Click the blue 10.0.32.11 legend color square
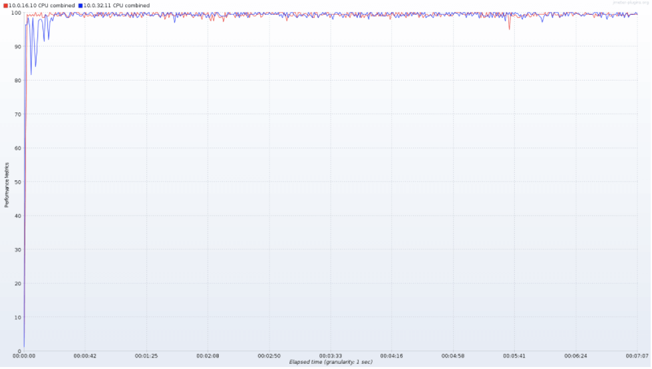 (x=81, y=6)
